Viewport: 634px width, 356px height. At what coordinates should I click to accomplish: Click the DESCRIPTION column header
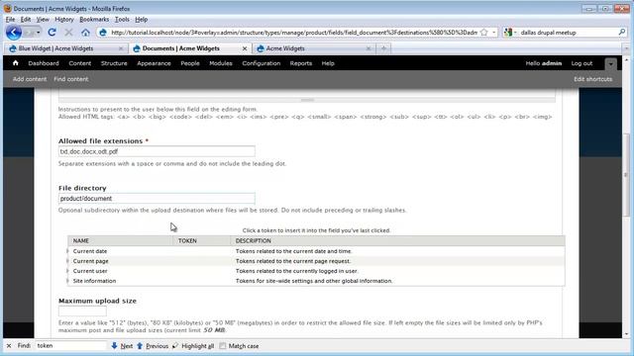pyautogui.click(x=254, y=241)
